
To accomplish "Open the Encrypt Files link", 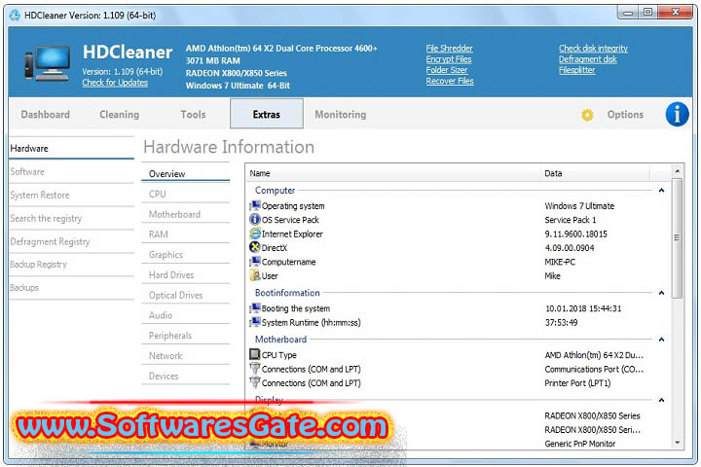I will [x=449, y=59].
